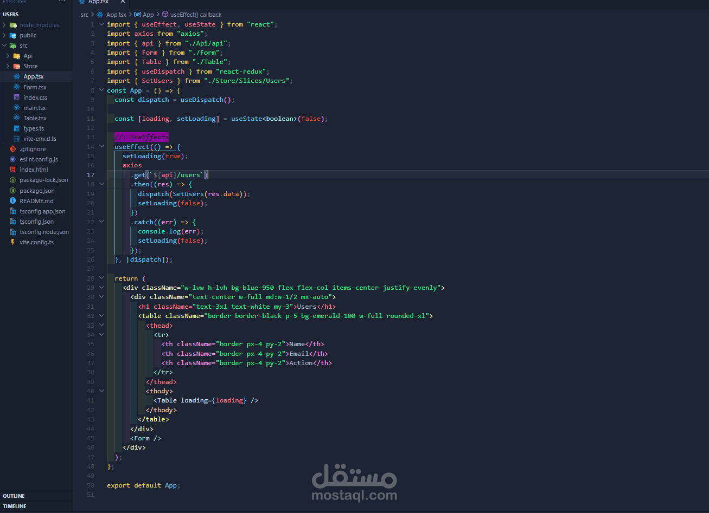Fold the thead element at line 33
The height and width of the screenshot is (513, 709).
pos(101,325)
